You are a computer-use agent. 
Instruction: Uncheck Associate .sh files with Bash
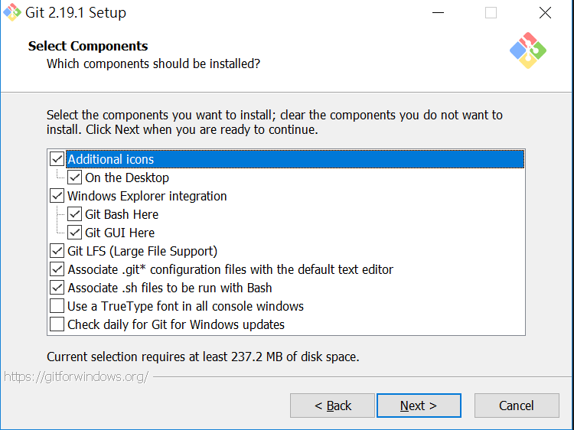(57, 288)
